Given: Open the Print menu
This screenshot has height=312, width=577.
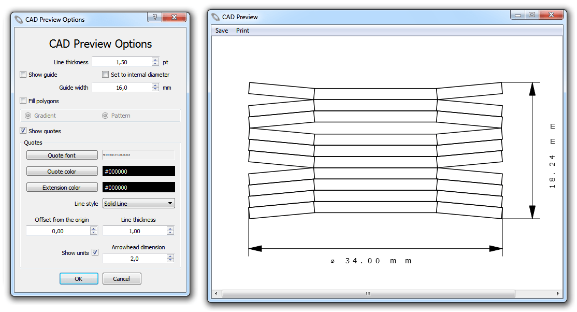Looking at the screenshot, I should click(x=242, y=30).
